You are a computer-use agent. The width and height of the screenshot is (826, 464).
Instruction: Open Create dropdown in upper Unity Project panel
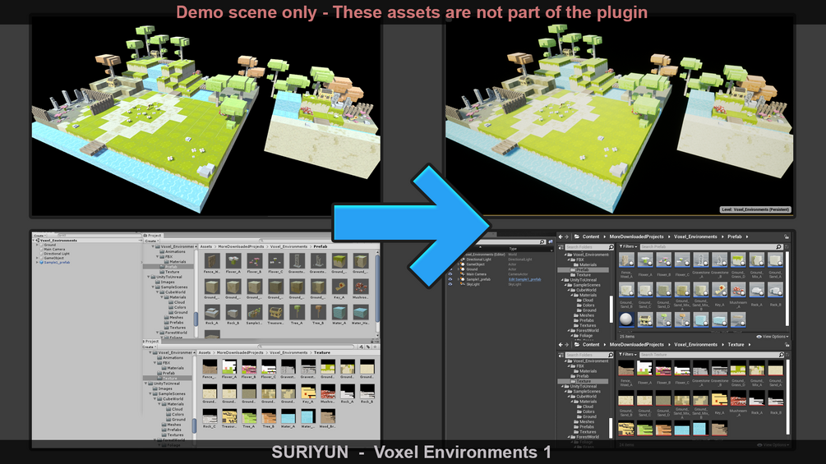(x=150, y=241)
